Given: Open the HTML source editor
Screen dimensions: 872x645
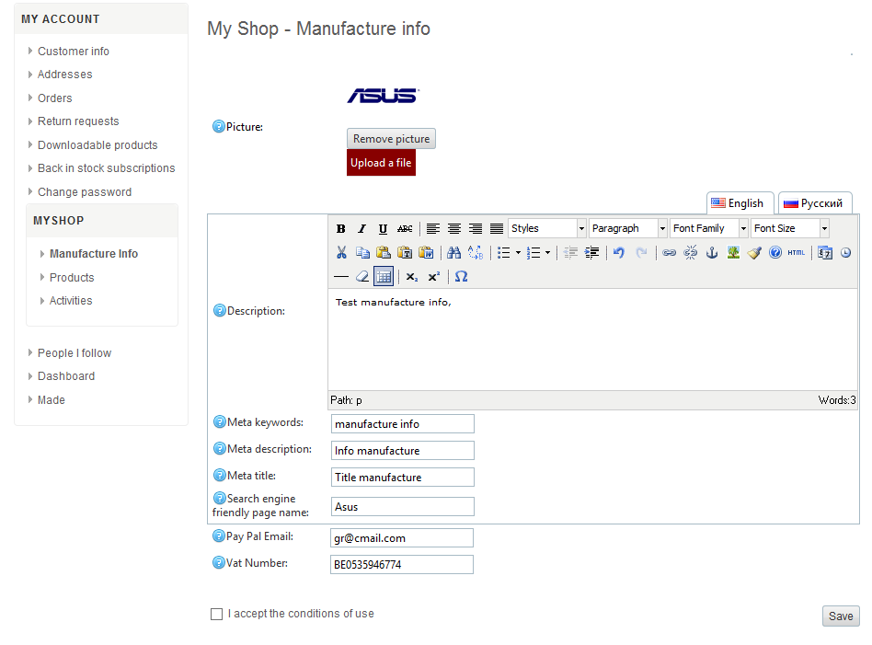Looking at the screenshot, I should tap(797, 253).
